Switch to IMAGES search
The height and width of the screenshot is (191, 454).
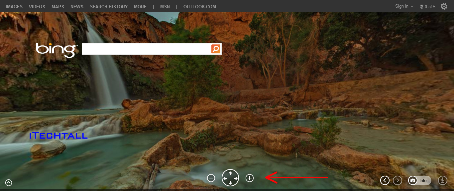(14, 6)
